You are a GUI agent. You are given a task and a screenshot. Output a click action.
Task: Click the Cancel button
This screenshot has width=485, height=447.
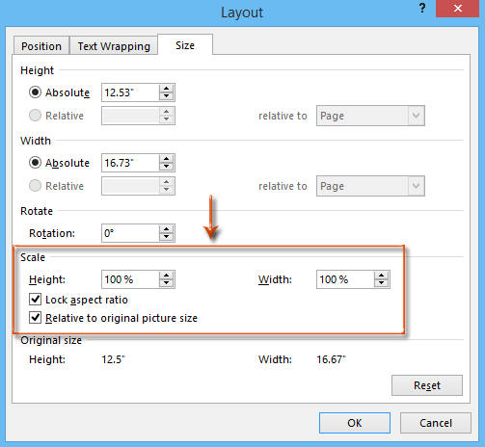click(436, 423)
